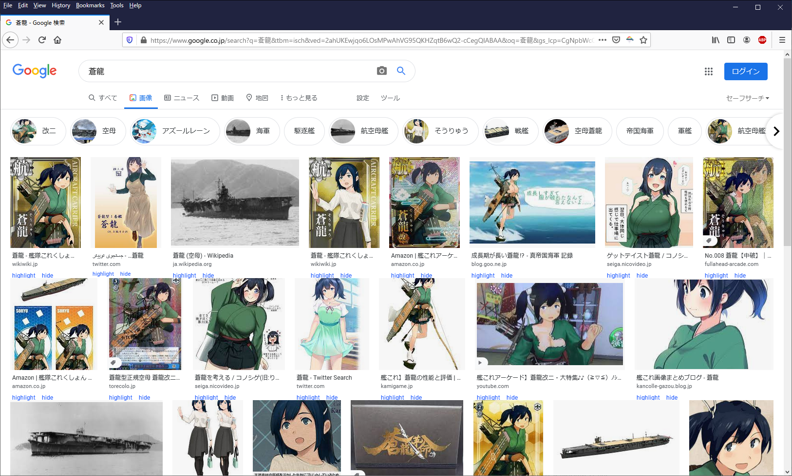Open the Edit menu
This screenshot has height=476, width=792.
(23, 5)
